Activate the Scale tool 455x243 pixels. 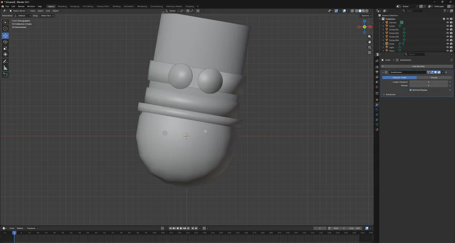(x=5, y=48)
